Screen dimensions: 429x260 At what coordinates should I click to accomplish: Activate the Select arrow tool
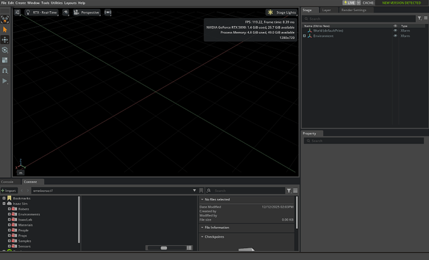(5, 29)
